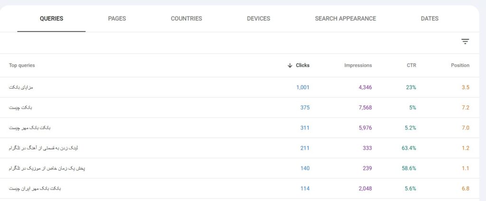Click the Top queries column header
The image size is (486, 201).
(22, 65)
